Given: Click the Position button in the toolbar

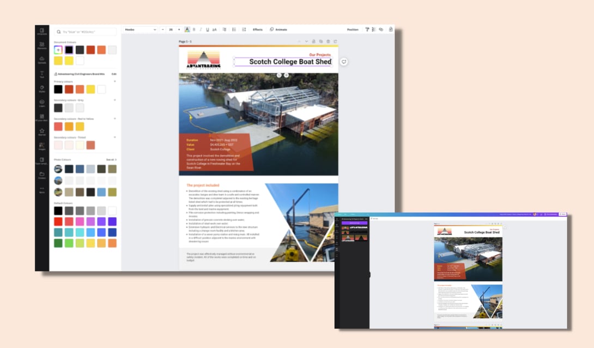Looking at the screenshot, I should [353, 29].
